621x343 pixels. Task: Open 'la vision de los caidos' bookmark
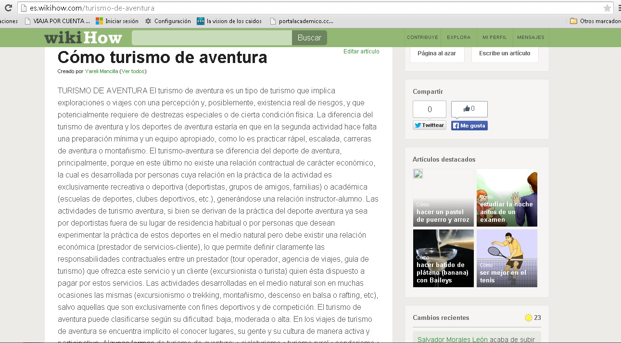coord(229,21)
